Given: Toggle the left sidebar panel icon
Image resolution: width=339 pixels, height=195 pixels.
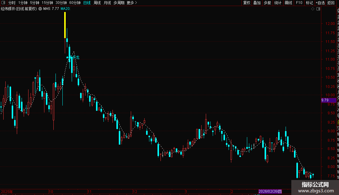Looking at the screenshot, I should [3, 3].
